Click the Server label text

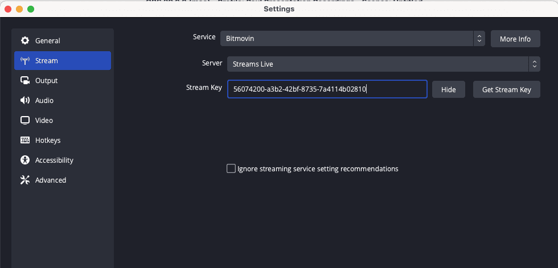212,63
